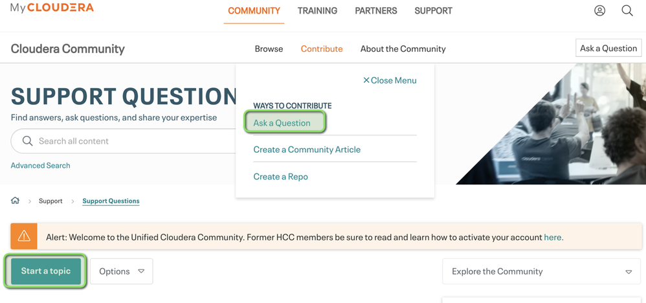This screenshot has height=303, width=646.
Task: Open the Browse menu
Action: pos(269,49)
